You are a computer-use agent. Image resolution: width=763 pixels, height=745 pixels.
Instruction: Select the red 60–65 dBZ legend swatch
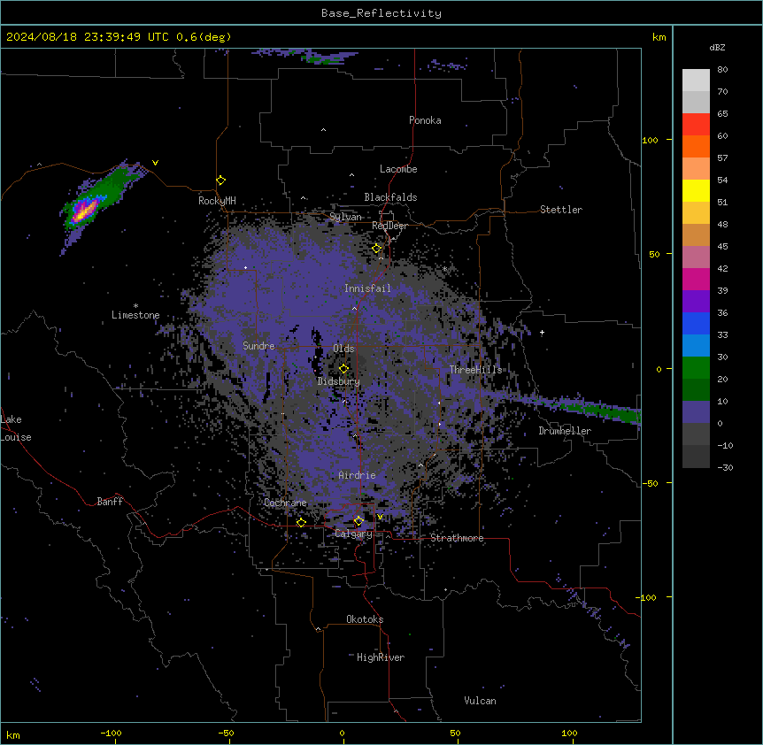click(696, 125)
